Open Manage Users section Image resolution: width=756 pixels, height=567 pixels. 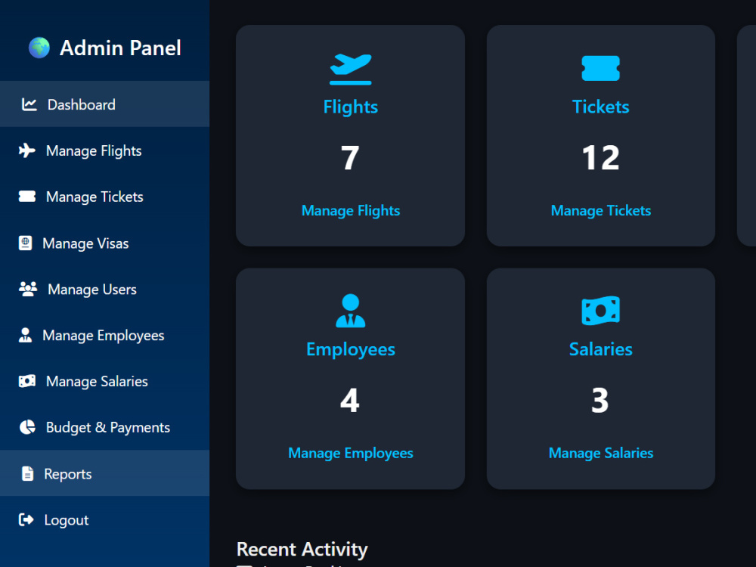104,290
